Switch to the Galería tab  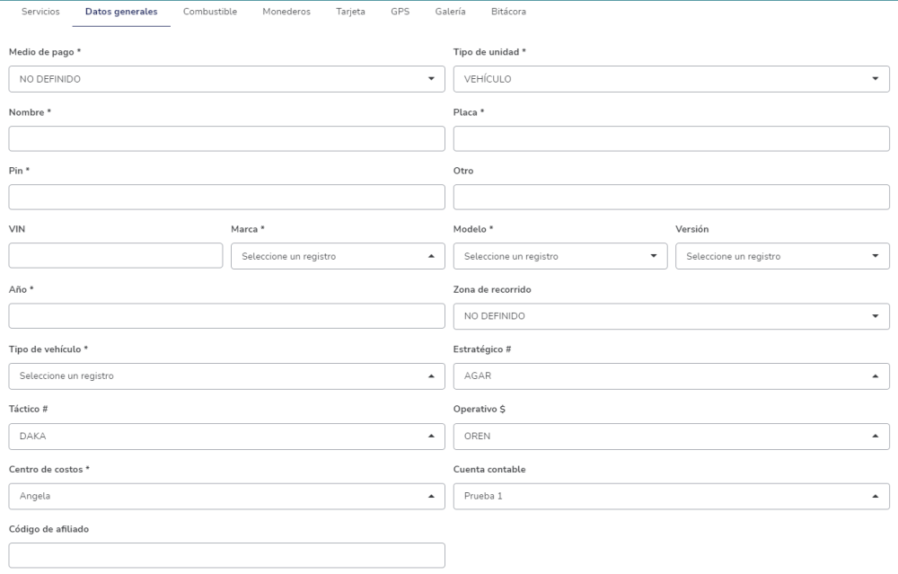pyautogui.click(x=450, y=13)
